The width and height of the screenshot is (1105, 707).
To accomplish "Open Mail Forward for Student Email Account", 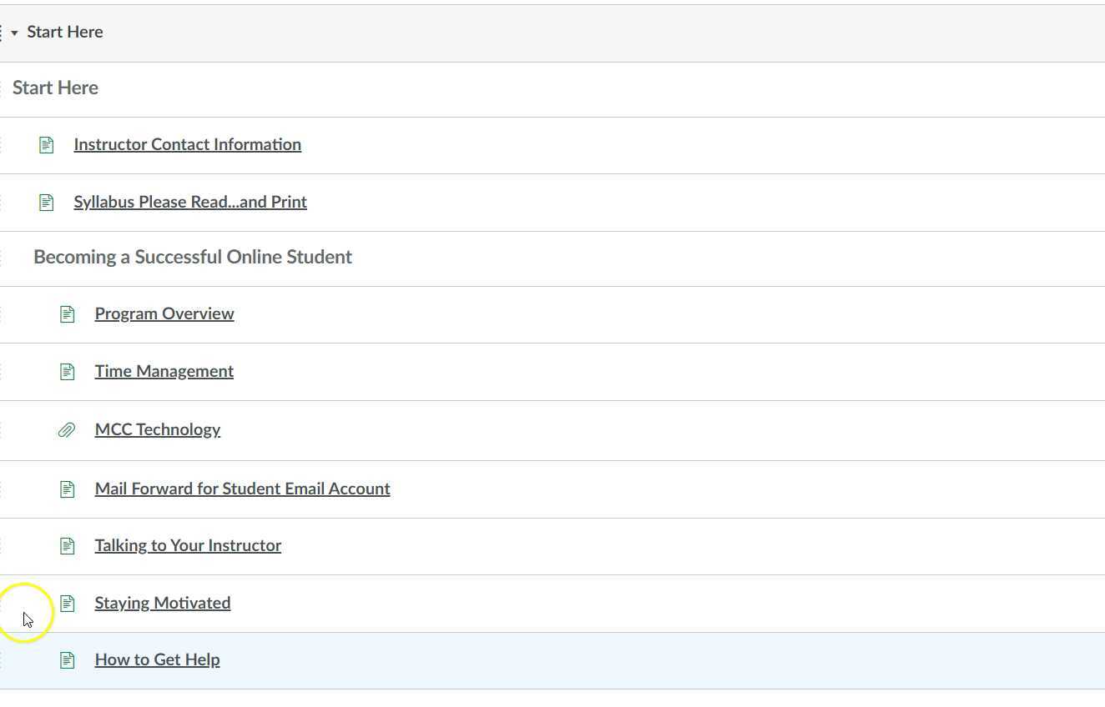I will tap(242, 489).
